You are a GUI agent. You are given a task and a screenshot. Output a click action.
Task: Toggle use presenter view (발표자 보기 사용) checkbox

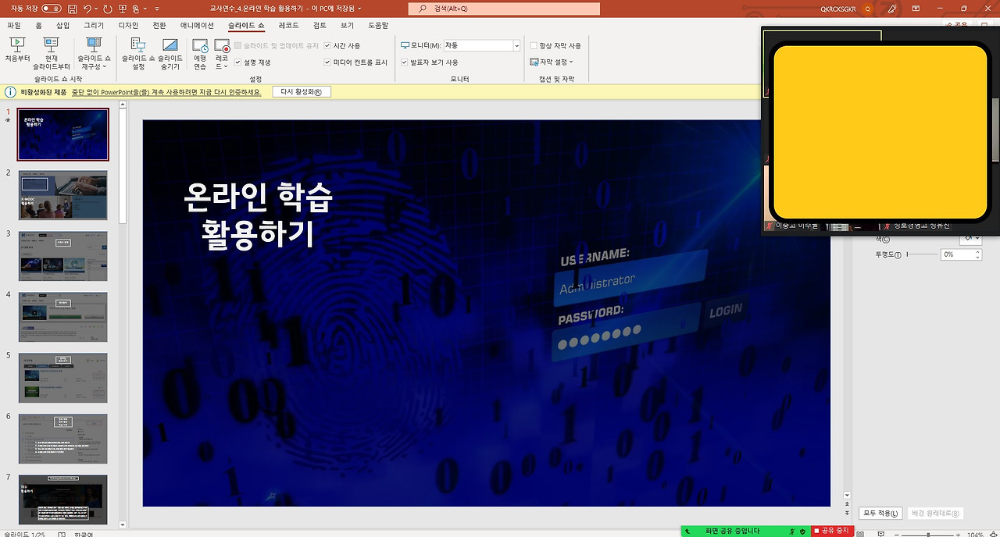point(405,62)
